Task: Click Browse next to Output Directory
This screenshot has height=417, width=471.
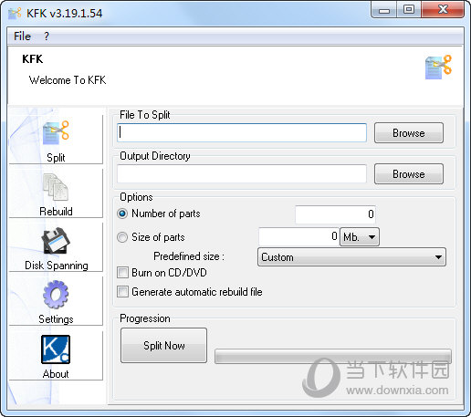Action: [x=409, y=174]
